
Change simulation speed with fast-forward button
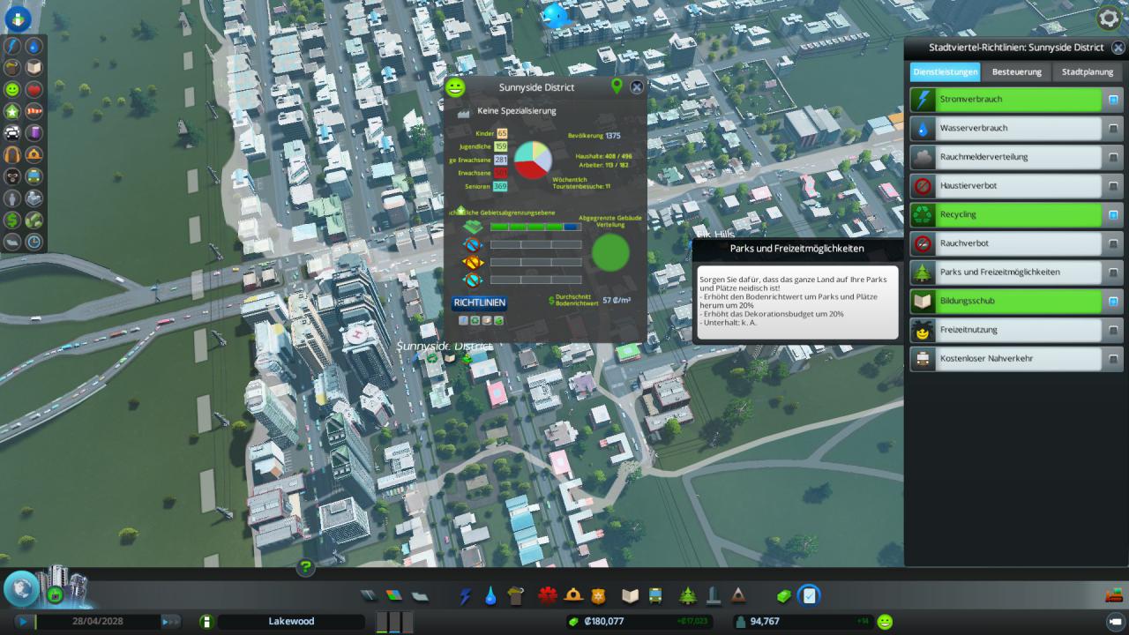pyautogui.click(x=170, y=621)
